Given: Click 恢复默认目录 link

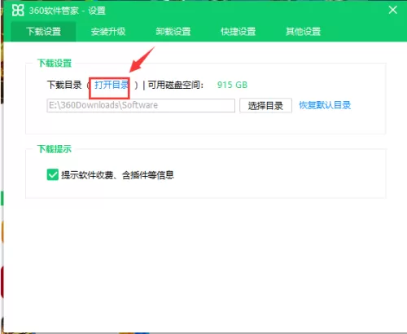Looking at the screenshot, I should (x=325, y=105).
